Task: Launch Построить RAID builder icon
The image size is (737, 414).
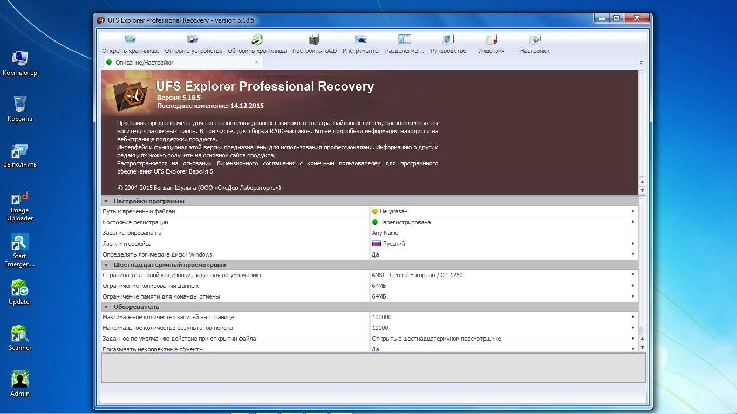Action: pos(315,39)
